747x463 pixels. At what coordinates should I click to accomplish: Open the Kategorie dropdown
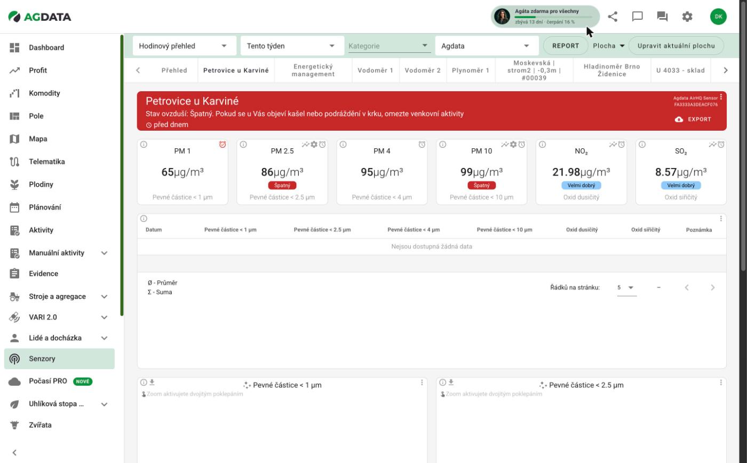point(389,46)
